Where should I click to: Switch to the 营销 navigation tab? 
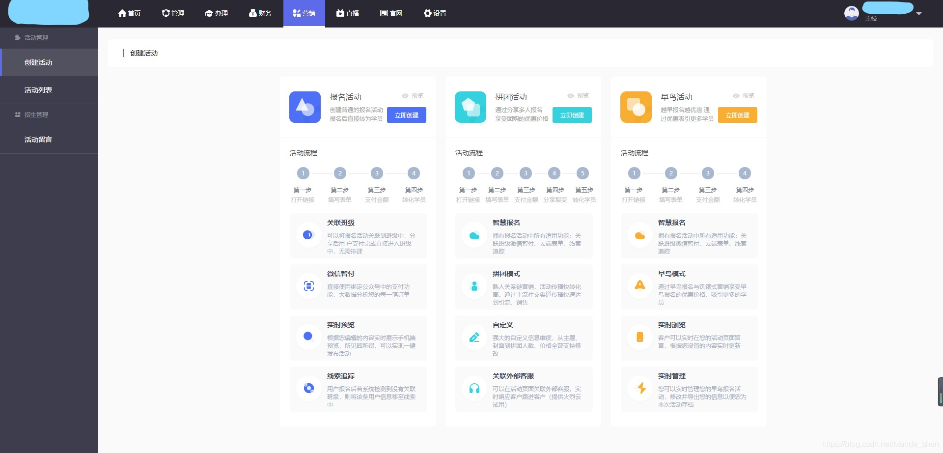click(304, 13)
